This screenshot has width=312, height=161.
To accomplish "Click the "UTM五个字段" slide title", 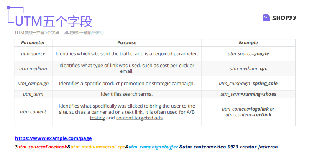I will pos(53,21).
